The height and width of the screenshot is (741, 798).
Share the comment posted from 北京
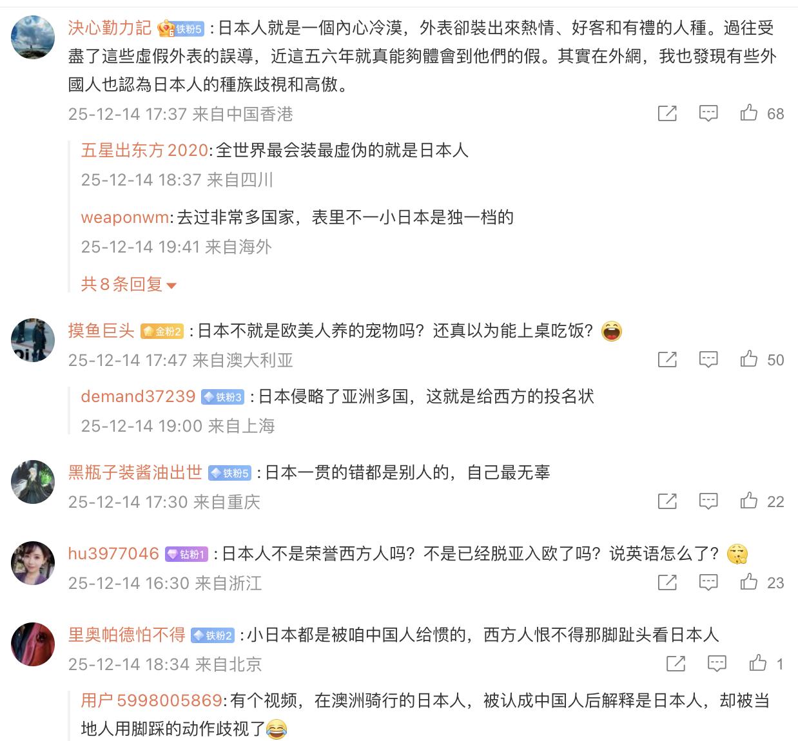676,664
